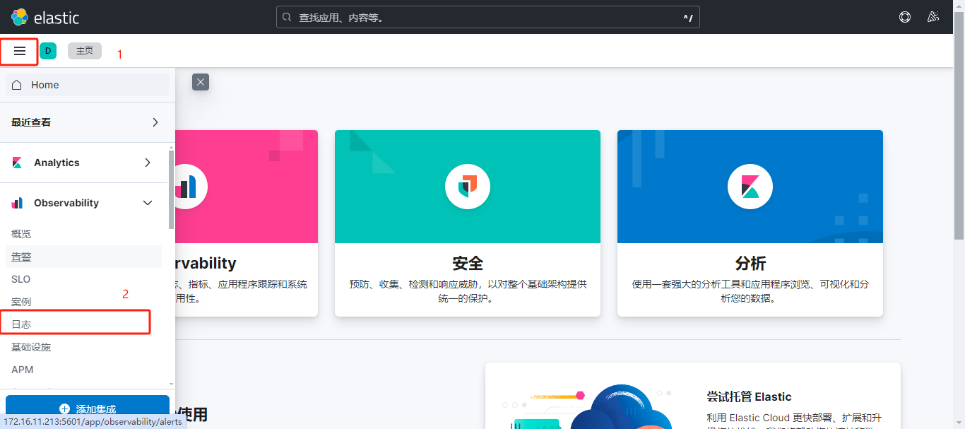Viewport: 965px width, 429px height.
Task: Open the newsfeed celebration icon
Action: pyautogui.click(x=933, y=17)
